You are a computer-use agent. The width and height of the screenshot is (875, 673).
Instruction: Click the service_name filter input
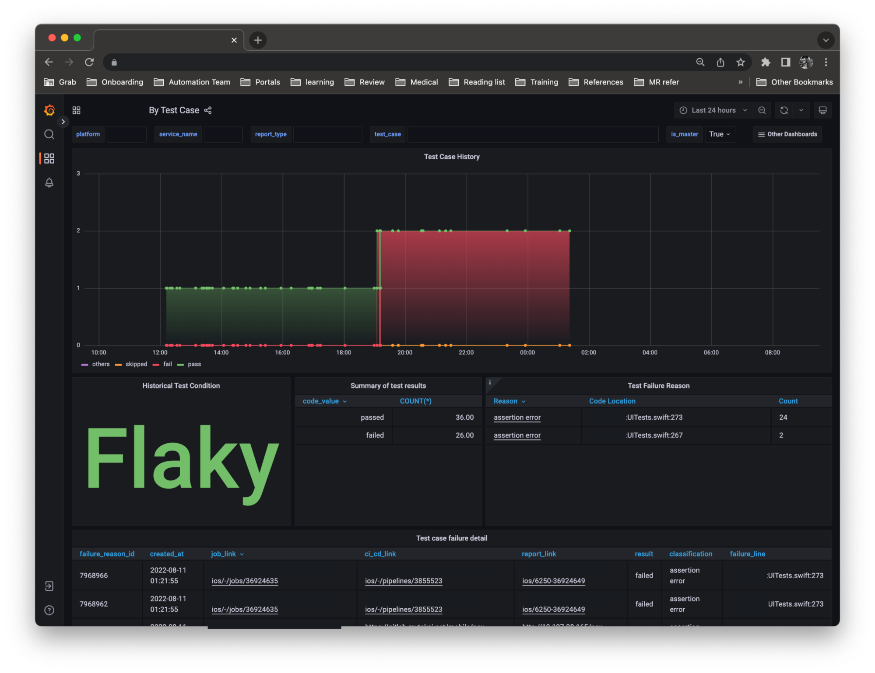(x=223, y=134)
